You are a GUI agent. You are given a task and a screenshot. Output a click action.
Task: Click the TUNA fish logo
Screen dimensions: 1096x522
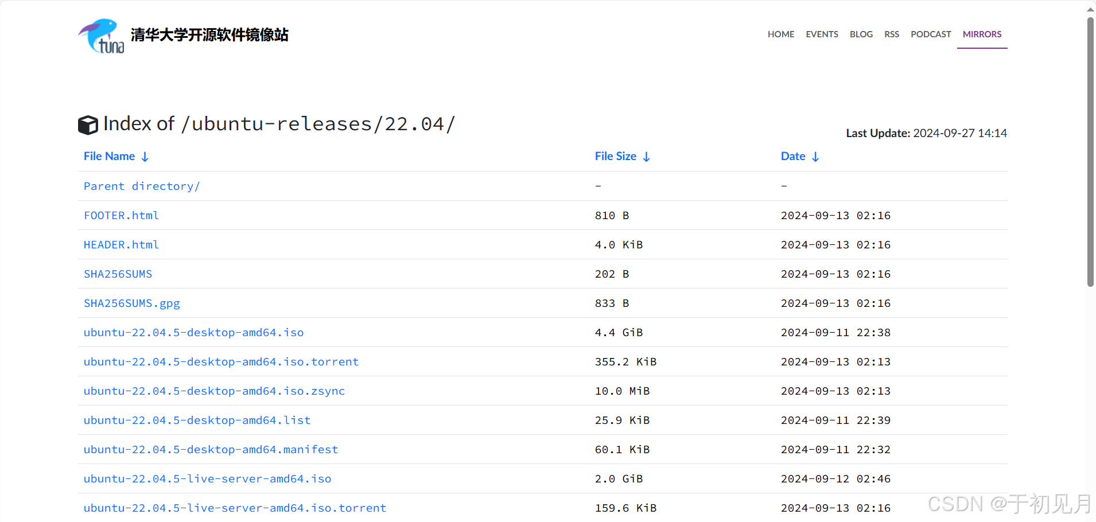pos(101,36)
